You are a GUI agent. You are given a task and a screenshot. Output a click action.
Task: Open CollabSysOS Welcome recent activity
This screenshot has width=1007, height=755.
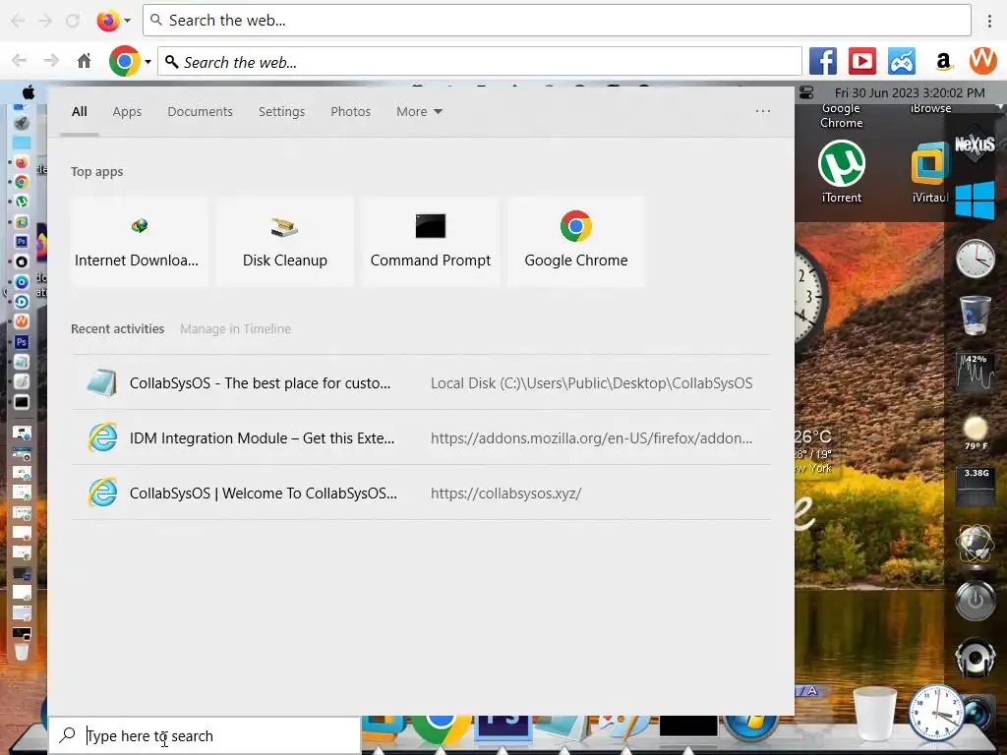pyautogui.click(x=421, y=494)
